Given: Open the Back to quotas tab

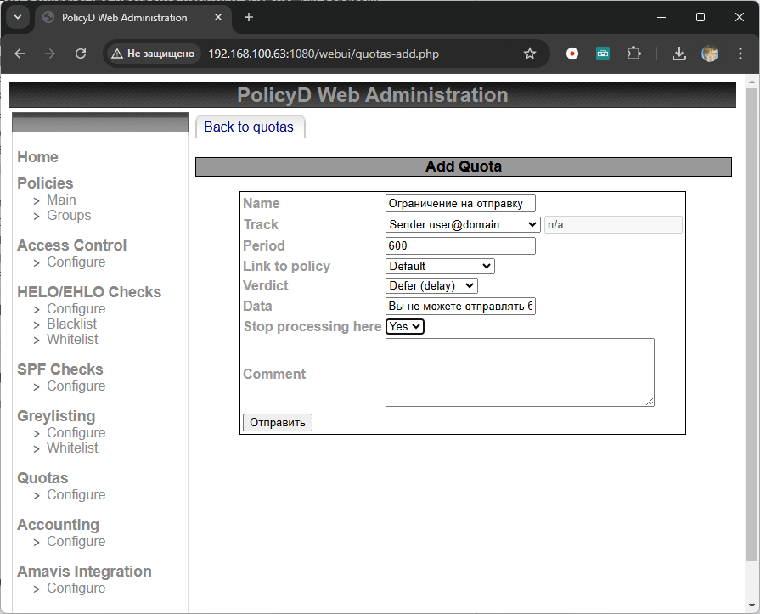Looking at the screenshot, I should (x=249, y=127).
